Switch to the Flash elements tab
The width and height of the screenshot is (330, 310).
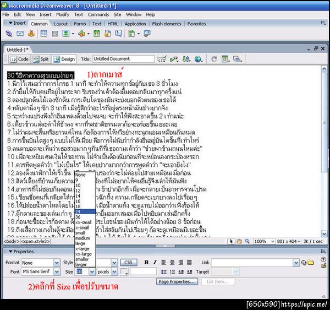click(167, 24)
